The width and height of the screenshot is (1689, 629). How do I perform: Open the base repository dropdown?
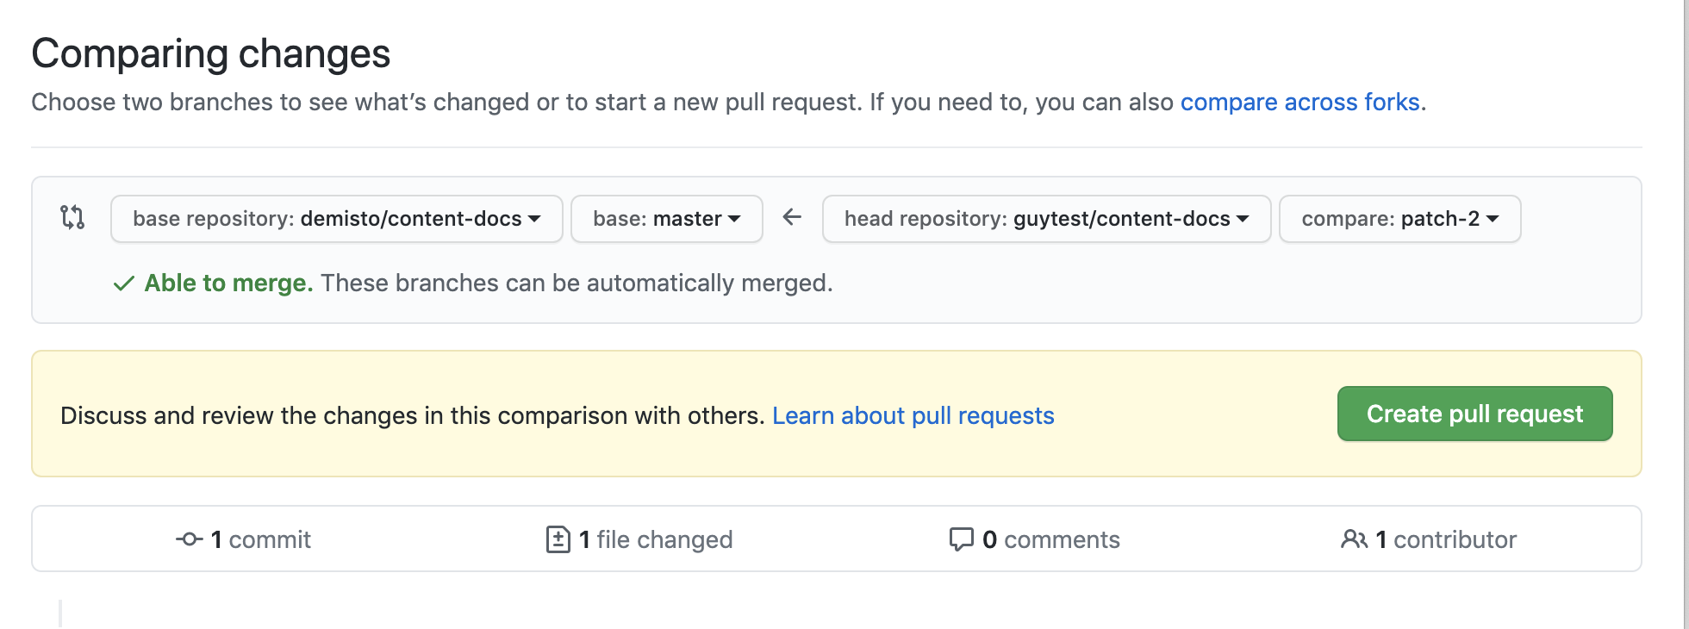click(336, 219)
